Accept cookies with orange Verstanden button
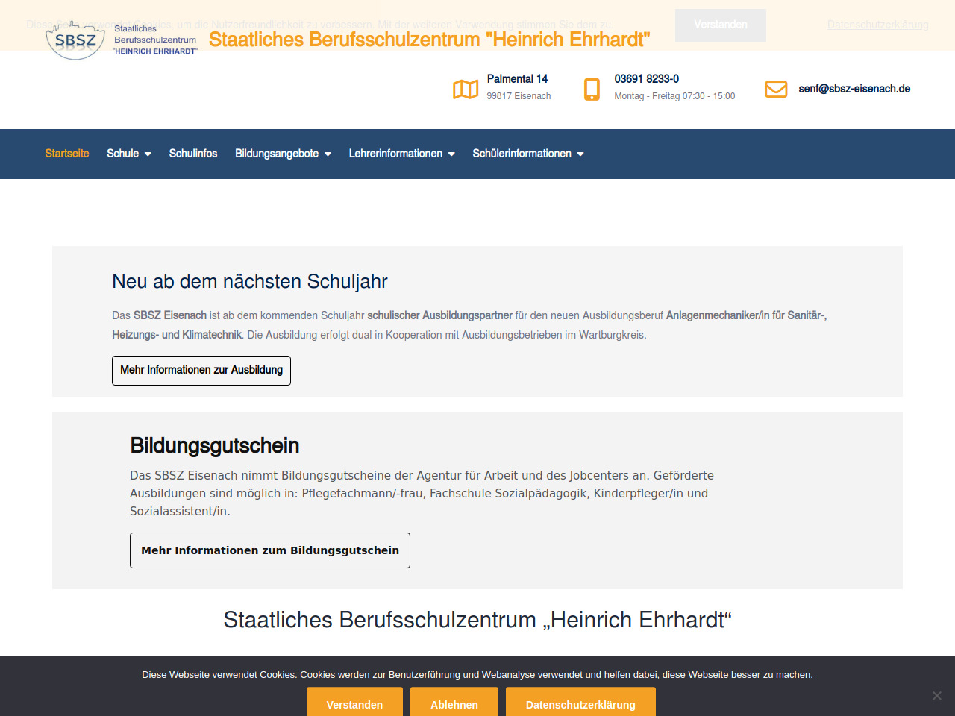Screen dimensions: 955x716 [354, 704]
